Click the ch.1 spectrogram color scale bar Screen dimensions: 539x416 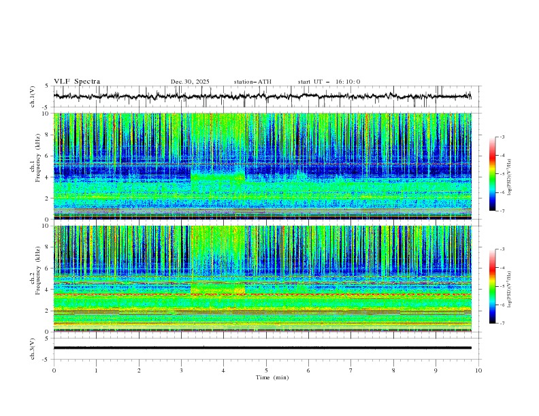[492, 173]
